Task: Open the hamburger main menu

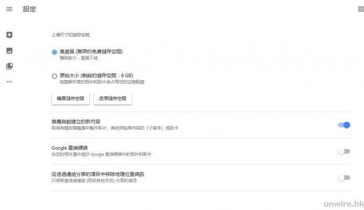Action: click(9, 9)
